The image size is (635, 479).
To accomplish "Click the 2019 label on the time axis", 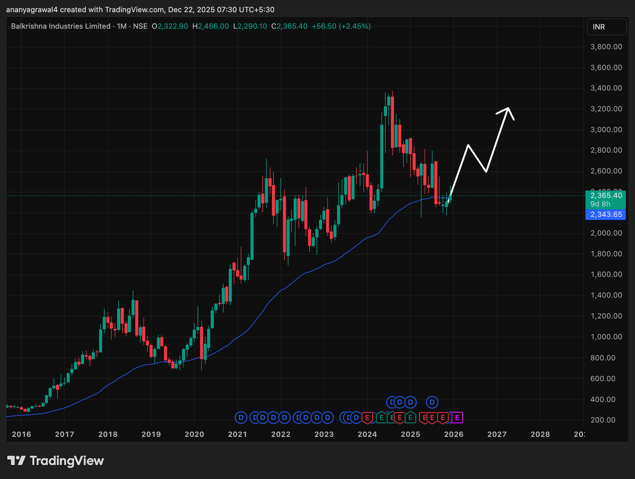I will point(151,434).
